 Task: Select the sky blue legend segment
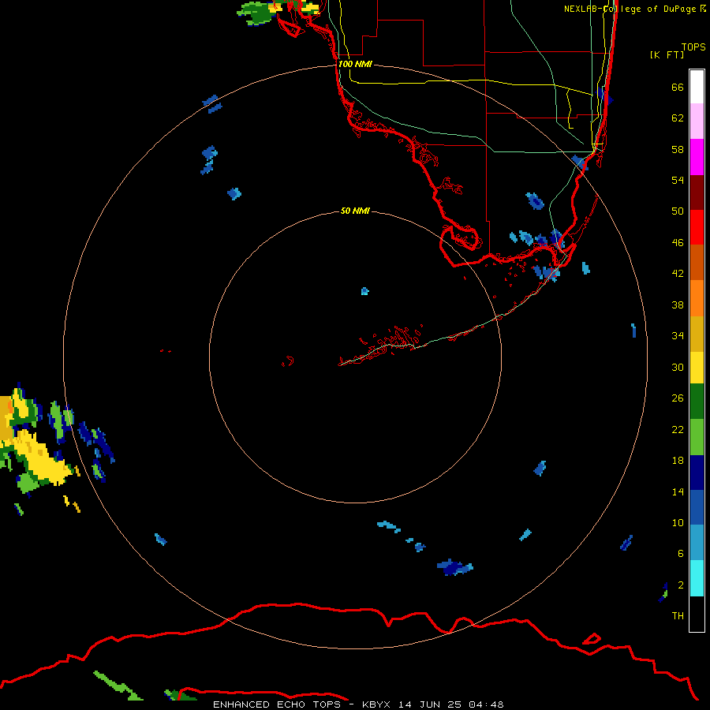(x=697, y=543)
